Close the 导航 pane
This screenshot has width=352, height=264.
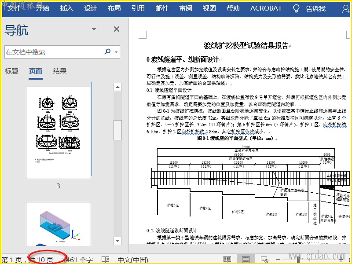tap(117, 29)
